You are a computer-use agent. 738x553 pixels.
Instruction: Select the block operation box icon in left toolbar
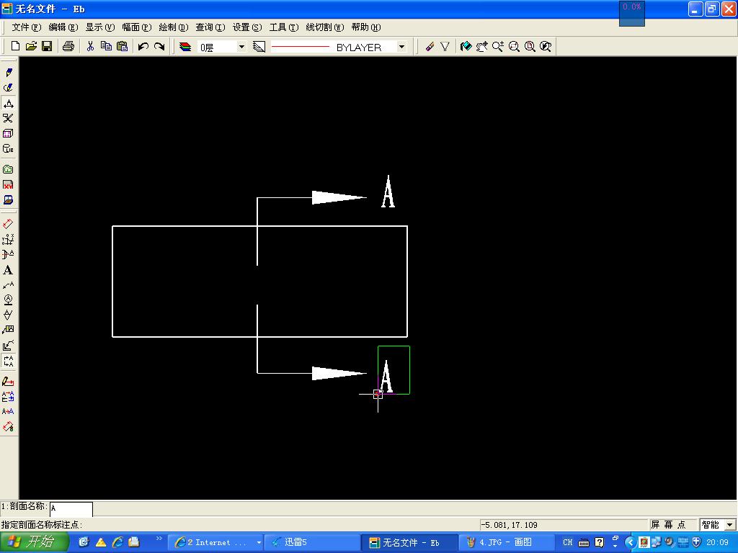tap(8, 133)
